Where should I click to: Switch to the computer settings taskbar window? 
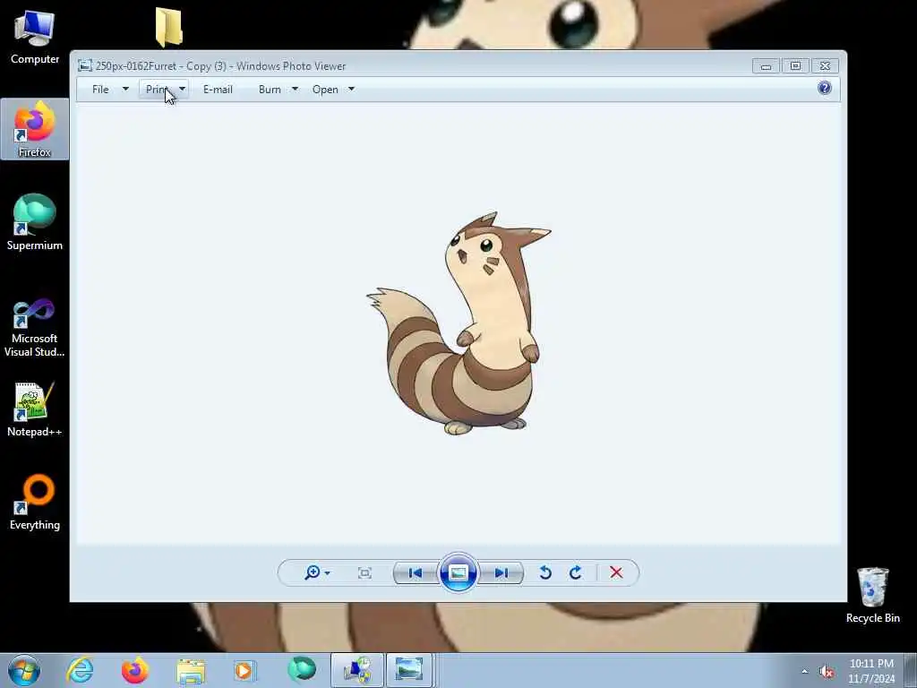(357, 670)
